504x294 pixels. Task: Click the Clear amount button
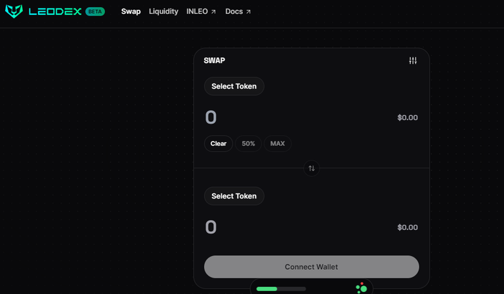coord(219,143)
